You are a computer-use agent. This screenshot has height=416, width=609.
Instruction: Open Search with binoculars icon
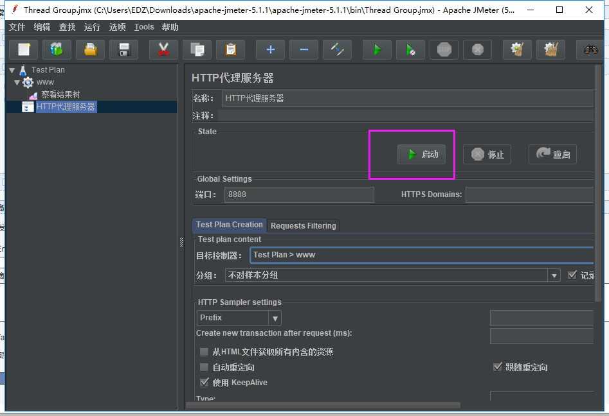[x=590, y=49]
